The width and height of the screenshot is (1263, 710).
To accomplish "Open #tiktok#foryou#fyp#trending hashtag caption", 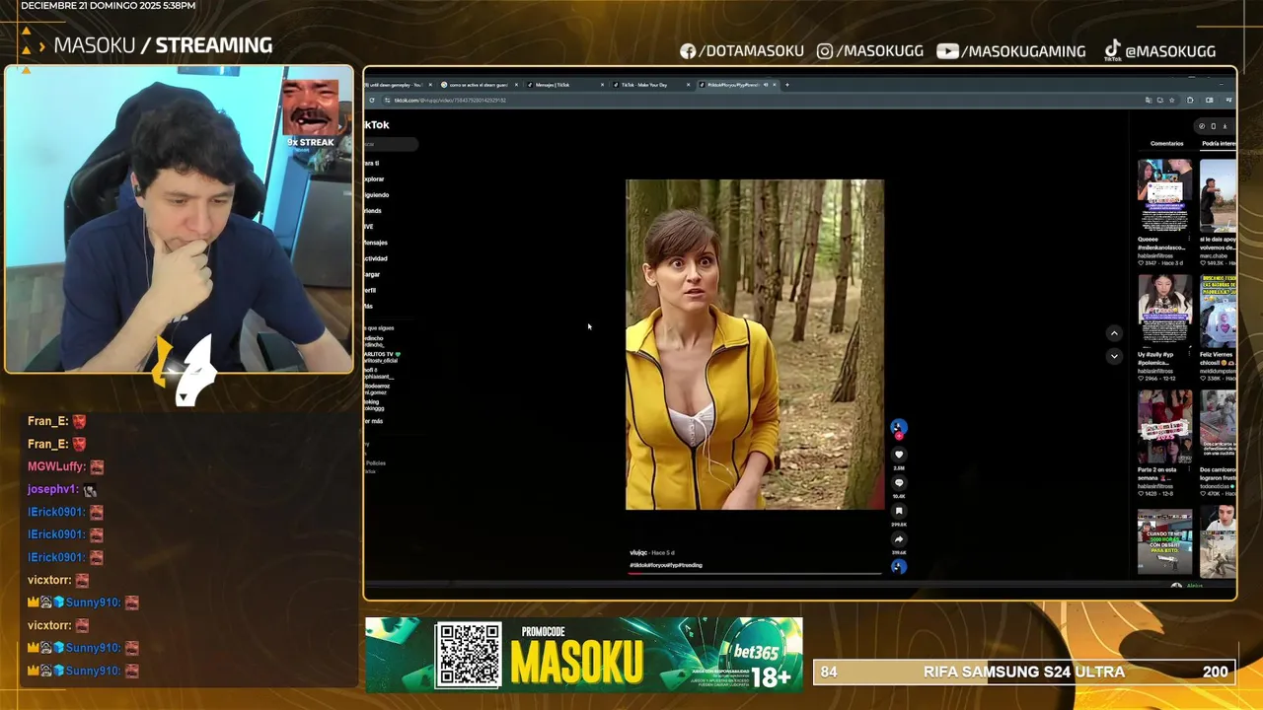I will tap(666, 565).
